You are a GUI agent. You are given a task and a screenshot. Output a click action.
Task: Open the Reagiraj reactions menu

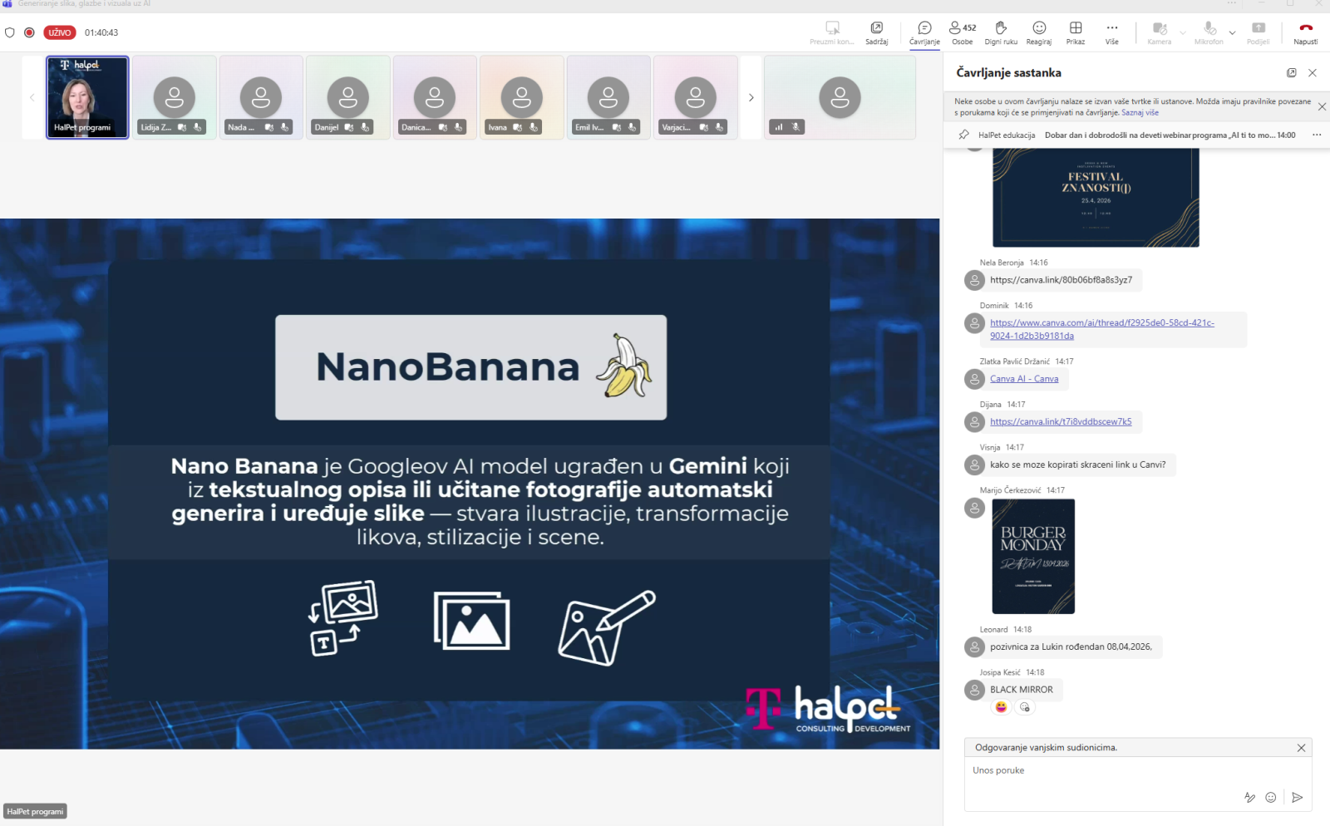[x=1038, y=32]
